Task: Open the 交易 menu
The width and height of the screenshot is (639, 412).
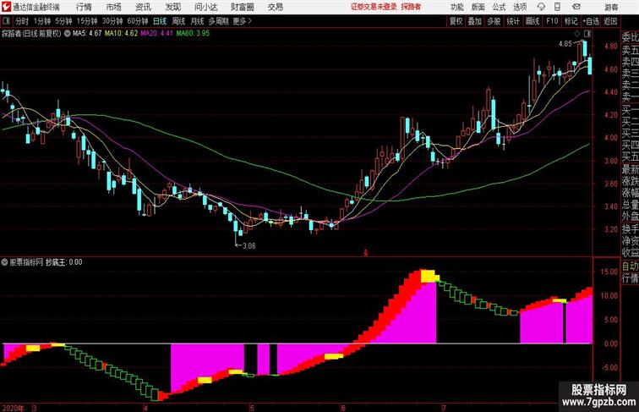Action: [x=276, y=7]
